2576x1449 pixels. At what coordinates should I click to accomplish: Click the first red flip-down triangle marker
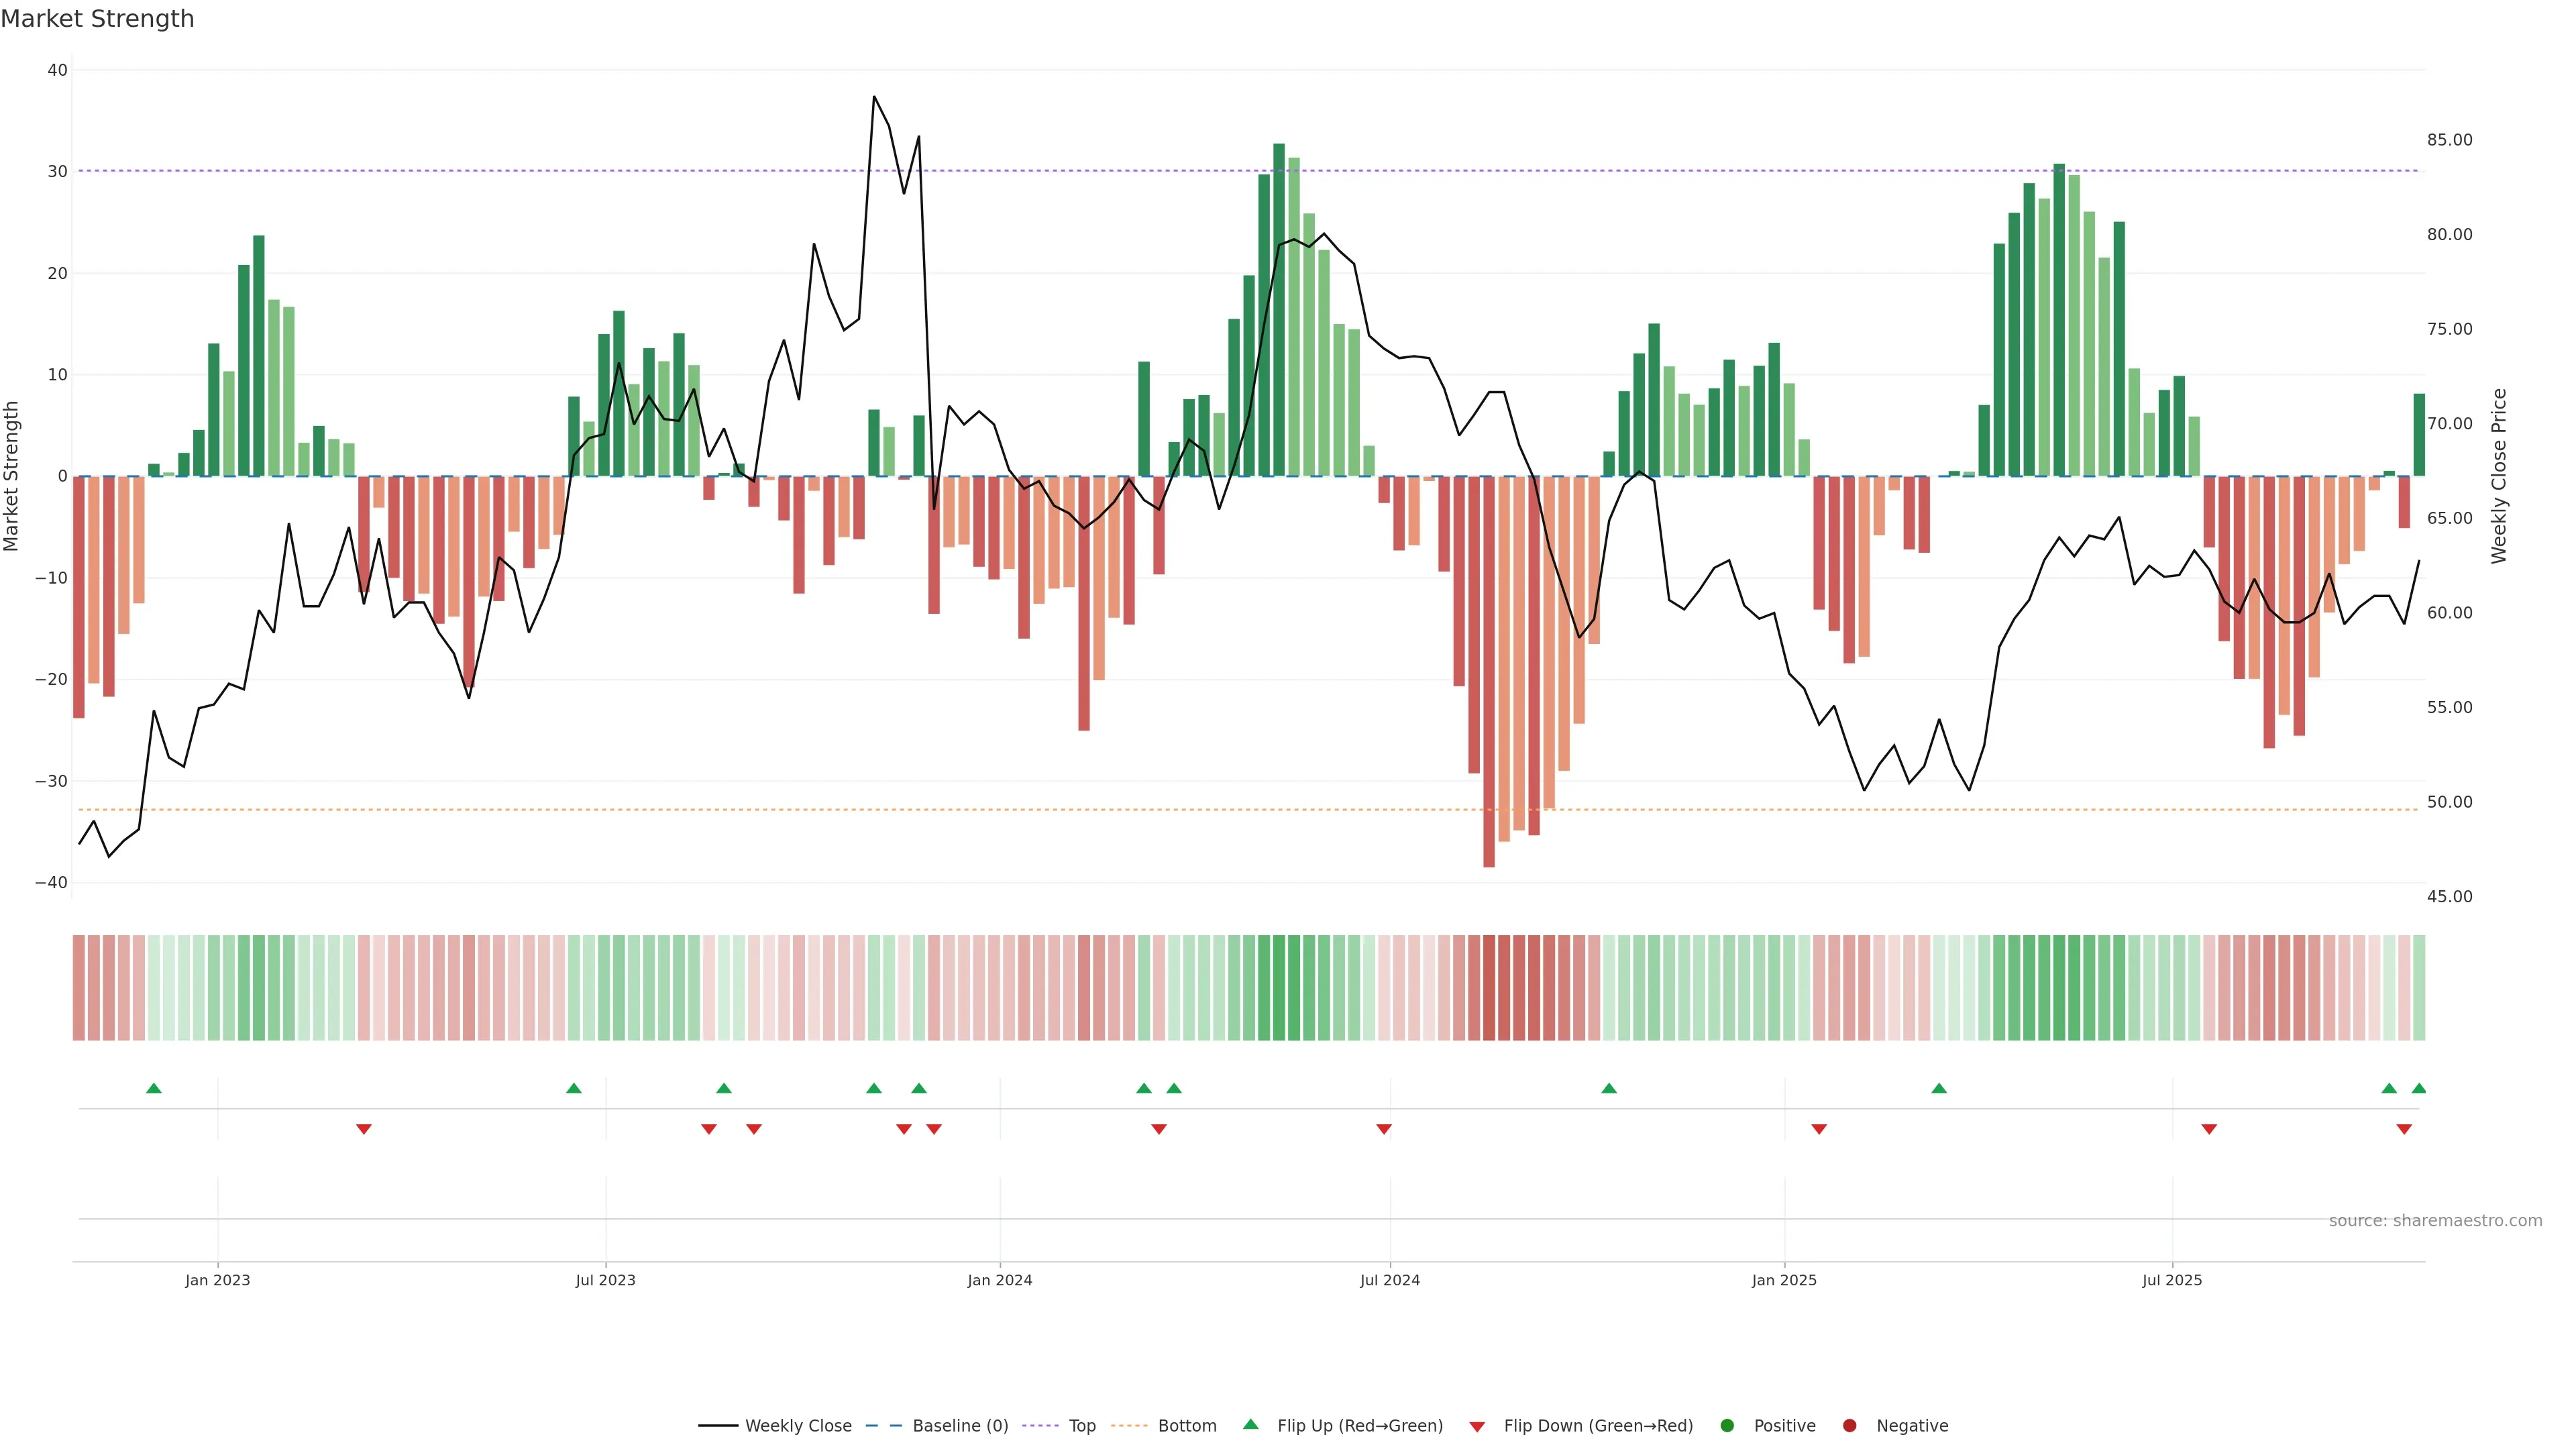click(x=364, y=1129)
